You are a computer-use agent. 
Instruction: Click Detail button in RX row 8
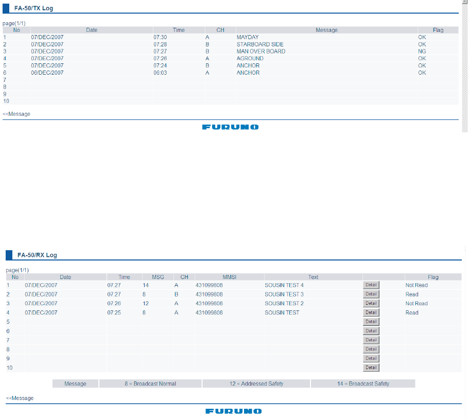click(x=371, y=349)
